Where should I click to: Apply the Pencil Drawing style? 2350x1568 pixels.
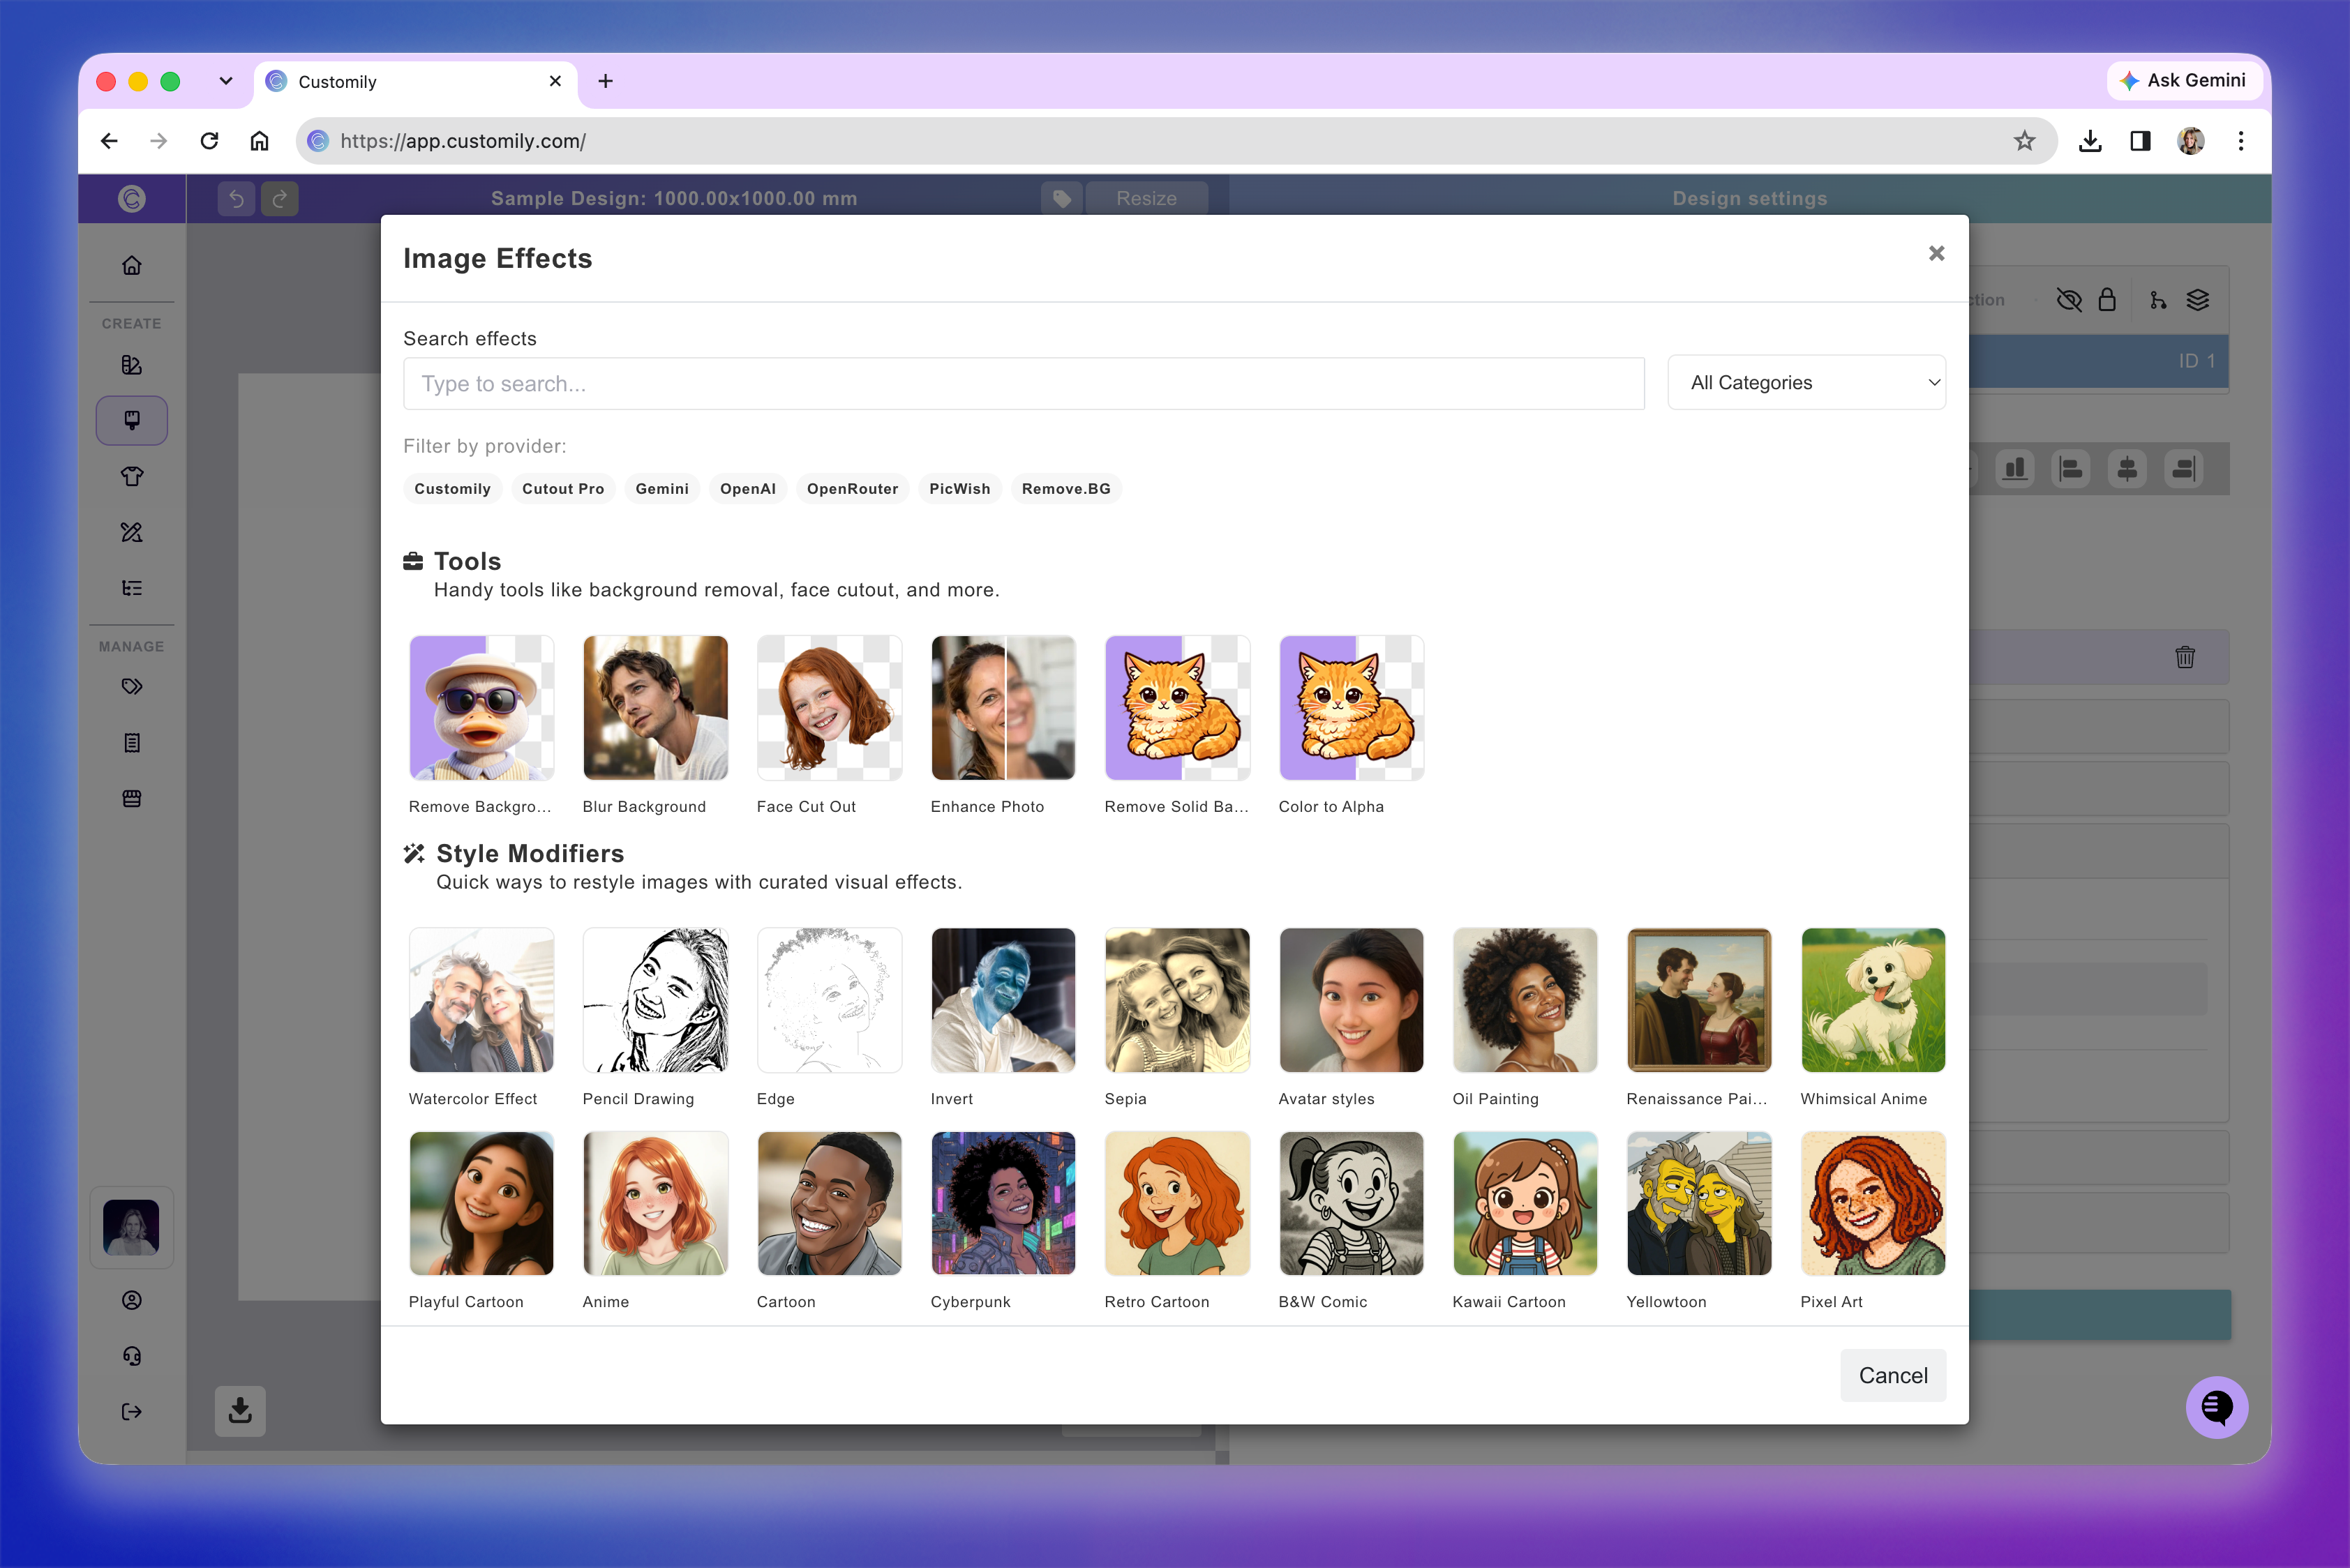click(x=655, y=1000)
